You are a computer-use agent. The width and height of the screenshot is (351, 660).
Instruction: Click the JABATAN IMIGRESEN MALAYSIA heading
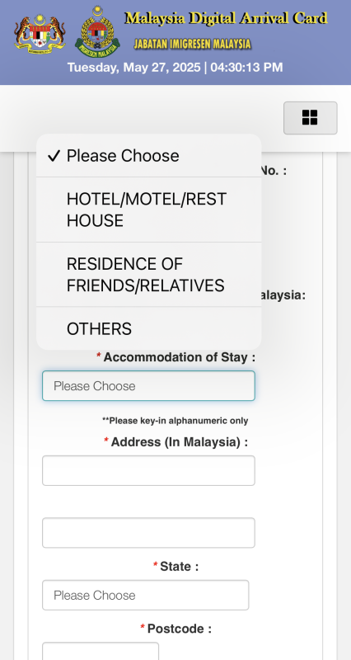click(x=193, y=44)
